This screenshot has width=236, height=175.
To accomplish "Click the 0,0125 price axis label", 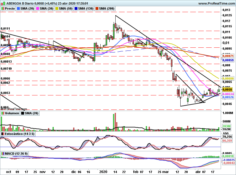I will [x=227, y=15].
